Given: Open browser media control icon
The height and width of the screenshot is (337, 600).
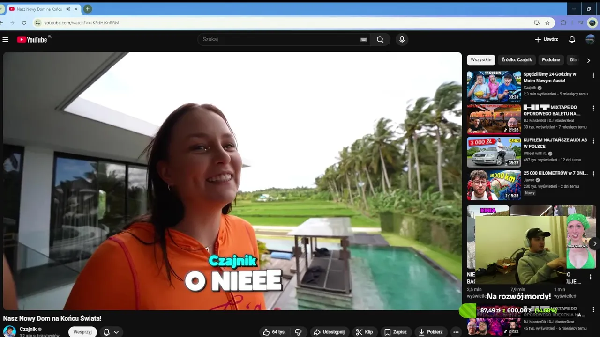Looking at the screenshot, I should 581,22.
